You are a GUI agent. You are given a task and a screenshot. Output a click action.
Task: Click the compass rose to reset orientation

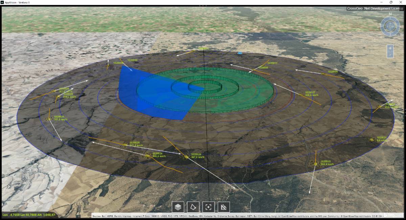pyautogui.click(x=390, y=25)
